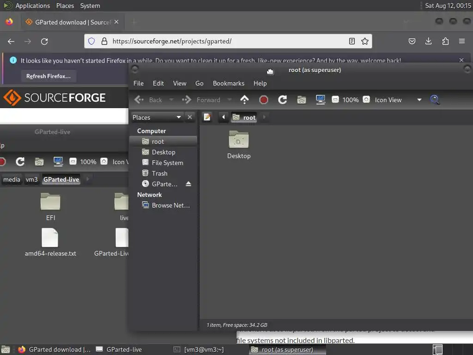Dismiss the Firefox notification bar
Viewport: 473px width, 355px height.
click(x=461, y=60)
